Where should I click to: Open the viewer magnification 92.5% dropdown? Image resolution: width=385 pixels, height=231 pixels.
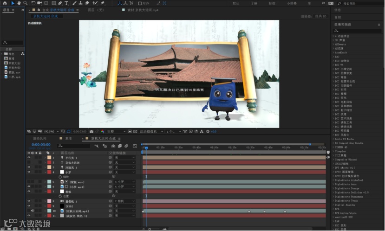click(x=52, y=131)
